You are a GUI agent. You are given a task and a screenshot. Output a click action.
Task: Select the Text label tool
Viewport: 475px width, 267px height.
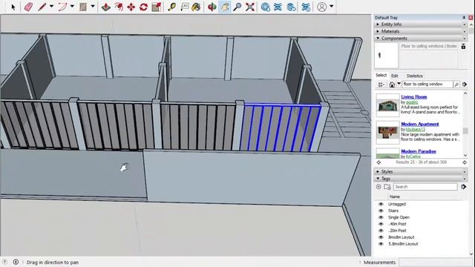[x=185, y=7]
